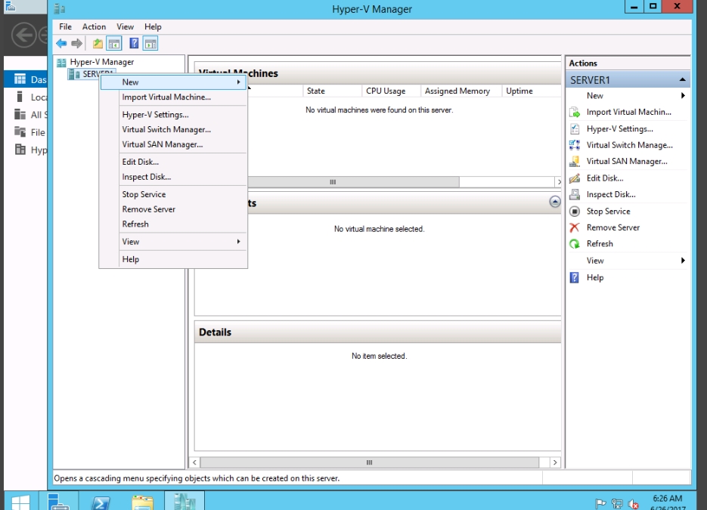This screenshot has height=510, width=707.
Task: Click the Virtual Switch Manager icon in Actions
Action: click(575, 145)
